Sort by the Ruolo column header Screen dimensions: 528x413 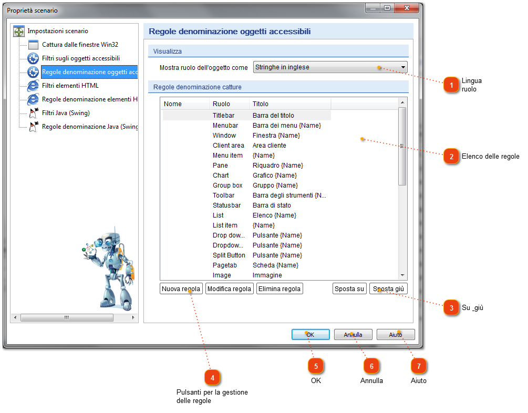(x=229, y=104)
